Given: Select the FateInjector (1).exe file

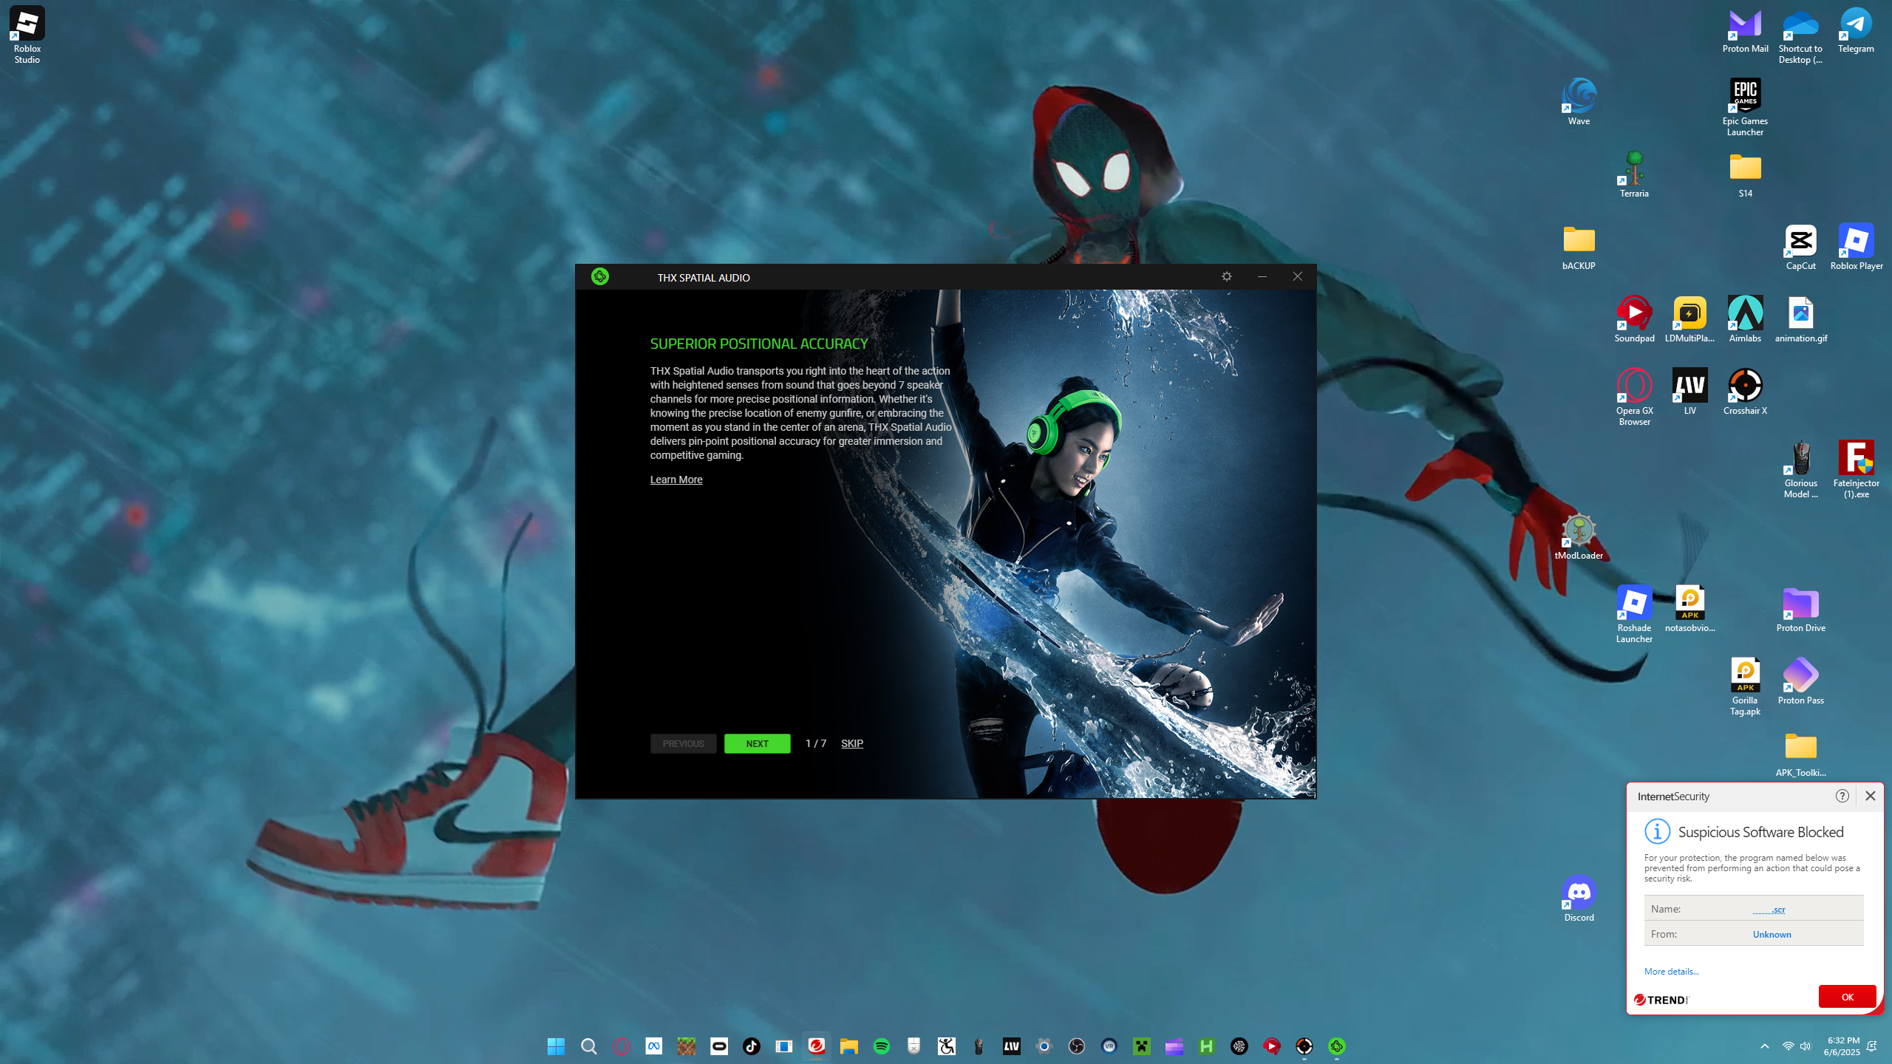Looking at the screenshot, I should [x=1856, y=470].
